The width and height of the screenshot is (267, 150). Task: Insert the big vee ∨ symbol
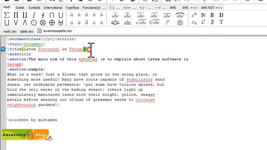pyautogui.click(x=16, y=22)
